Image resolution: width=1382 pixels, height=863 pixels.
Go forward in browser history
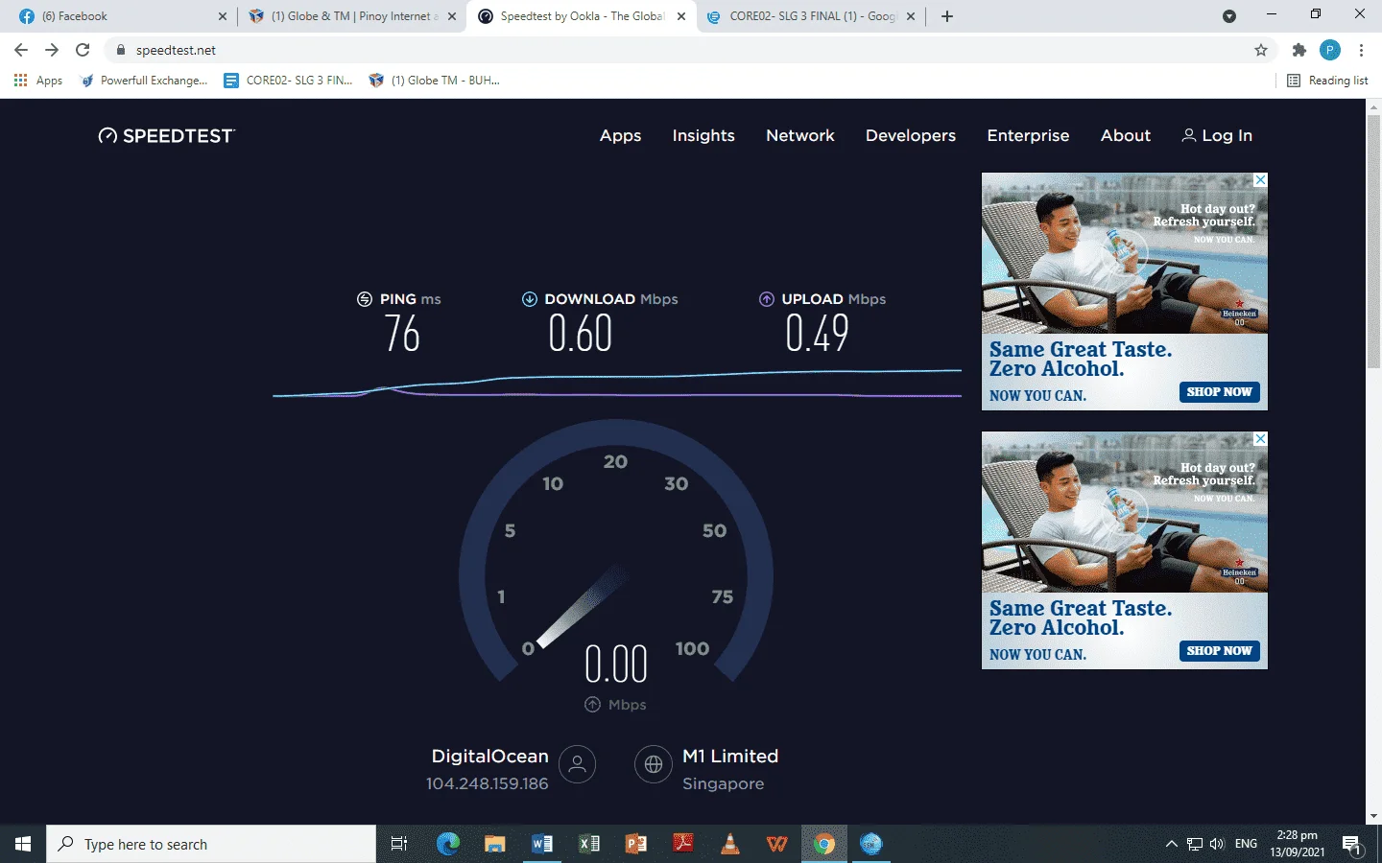click(x=52, y=50)
